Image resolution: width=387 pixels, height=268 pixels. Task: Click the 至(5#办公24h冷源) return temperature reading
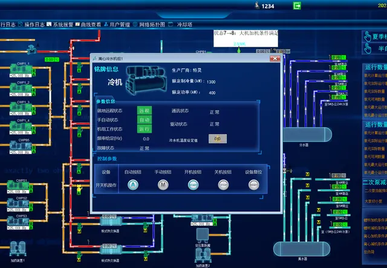(x=339, y=225)
